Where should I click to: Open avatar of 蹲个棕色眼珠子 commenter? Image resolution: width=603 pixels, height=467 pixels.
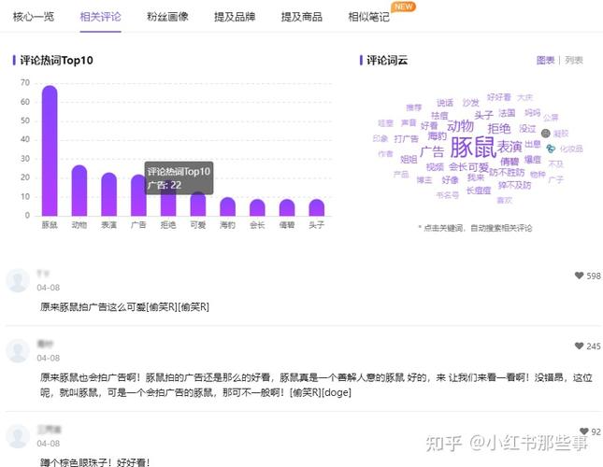pyautogui.click(x=18, y=436)
